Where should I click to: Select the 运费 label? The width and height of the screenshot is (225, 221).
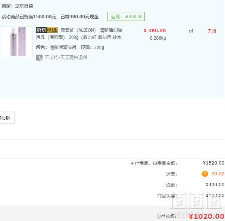pos(172,174)
